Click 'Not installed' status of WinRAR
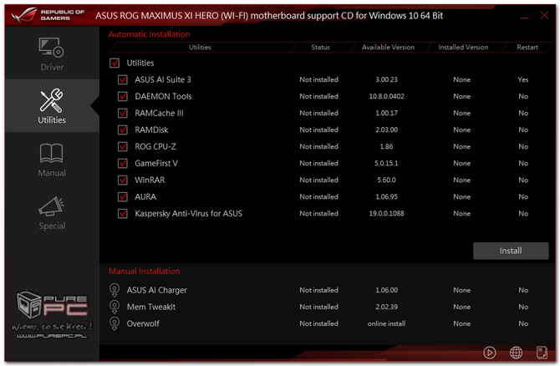Screen dimensions: 560x366 318,180
